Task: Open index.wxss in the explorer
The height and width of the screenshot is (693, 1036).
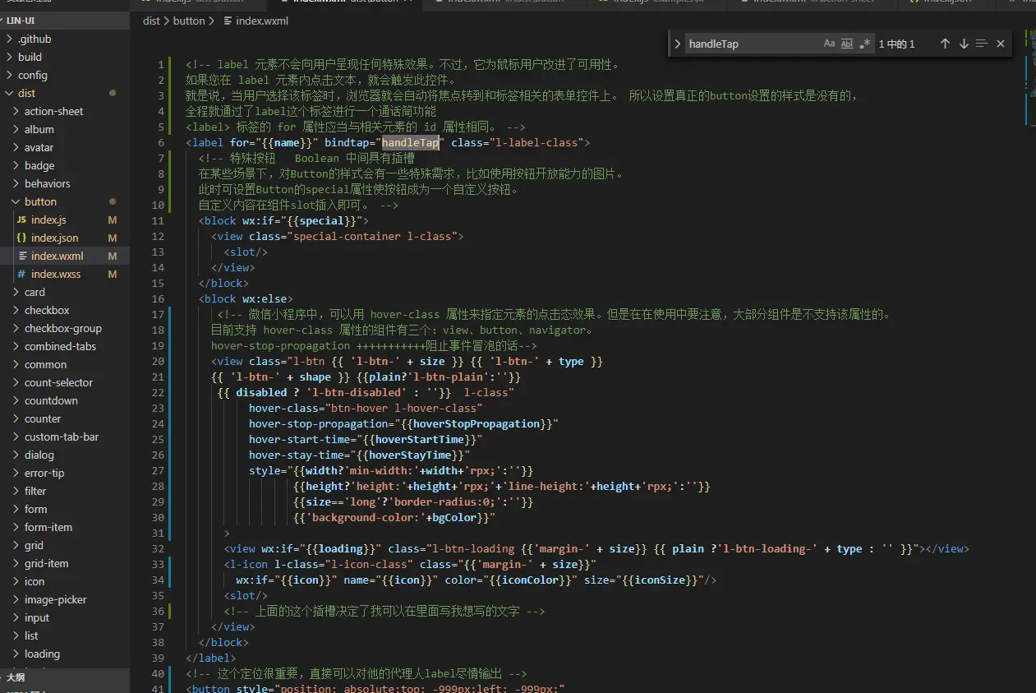Action: tap(65, 274)
